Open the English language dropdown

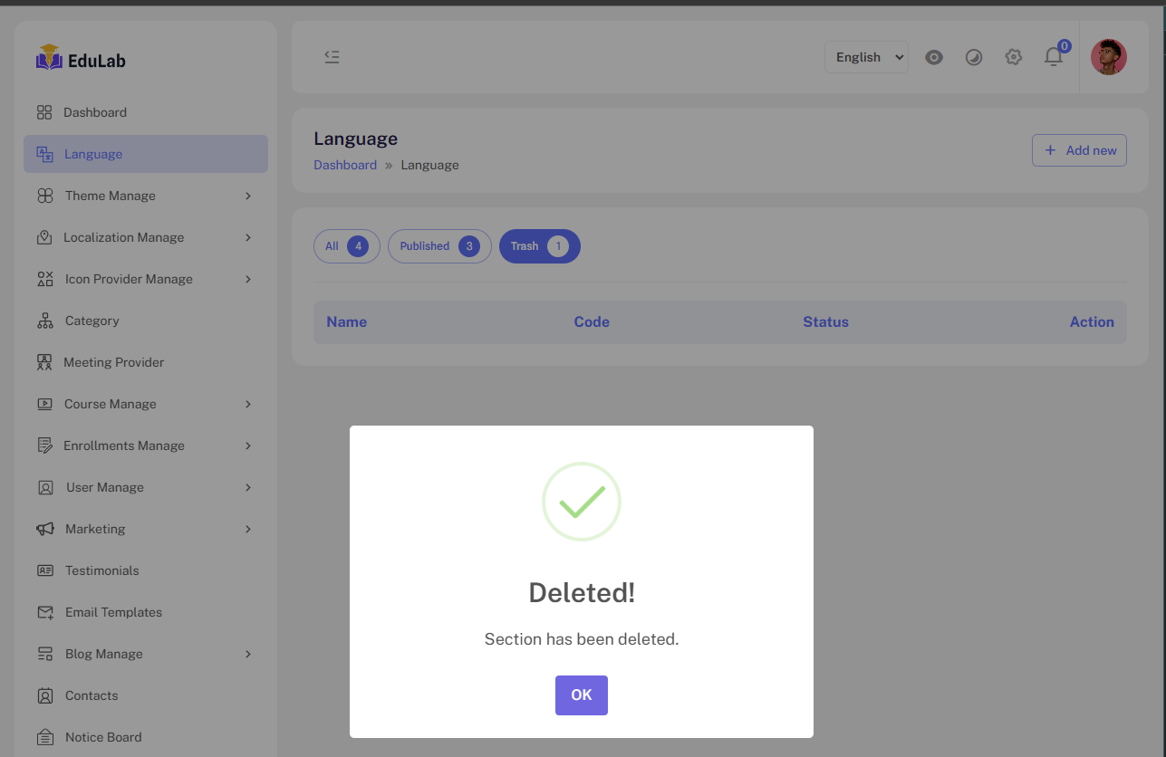click(x=866, y=57)
